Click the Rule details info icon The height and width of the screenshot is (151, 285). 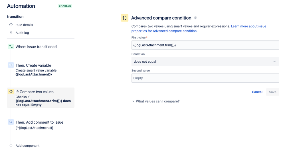click(11, 25)
